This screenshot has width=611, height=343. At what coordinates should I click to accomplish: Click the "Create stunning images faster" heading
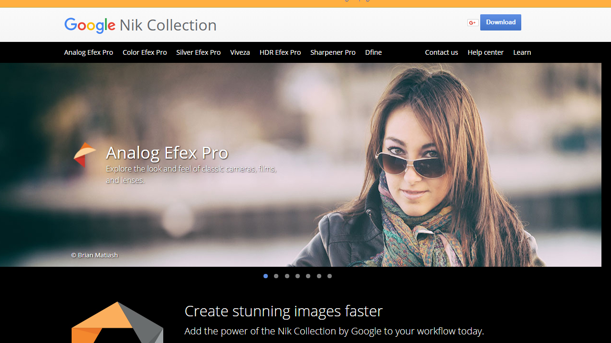click(284, 311)
